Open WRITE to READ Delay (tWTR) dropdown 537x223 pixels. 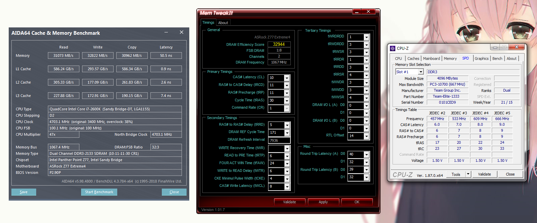[x=287, y=171]
